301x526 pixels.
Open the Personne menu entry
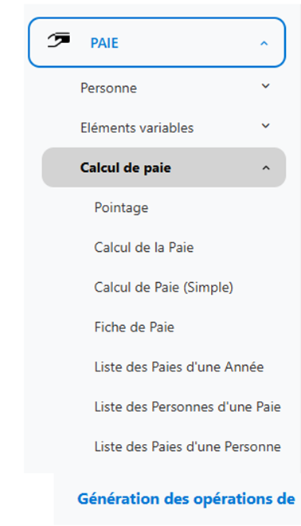click(x=108, y=88)
